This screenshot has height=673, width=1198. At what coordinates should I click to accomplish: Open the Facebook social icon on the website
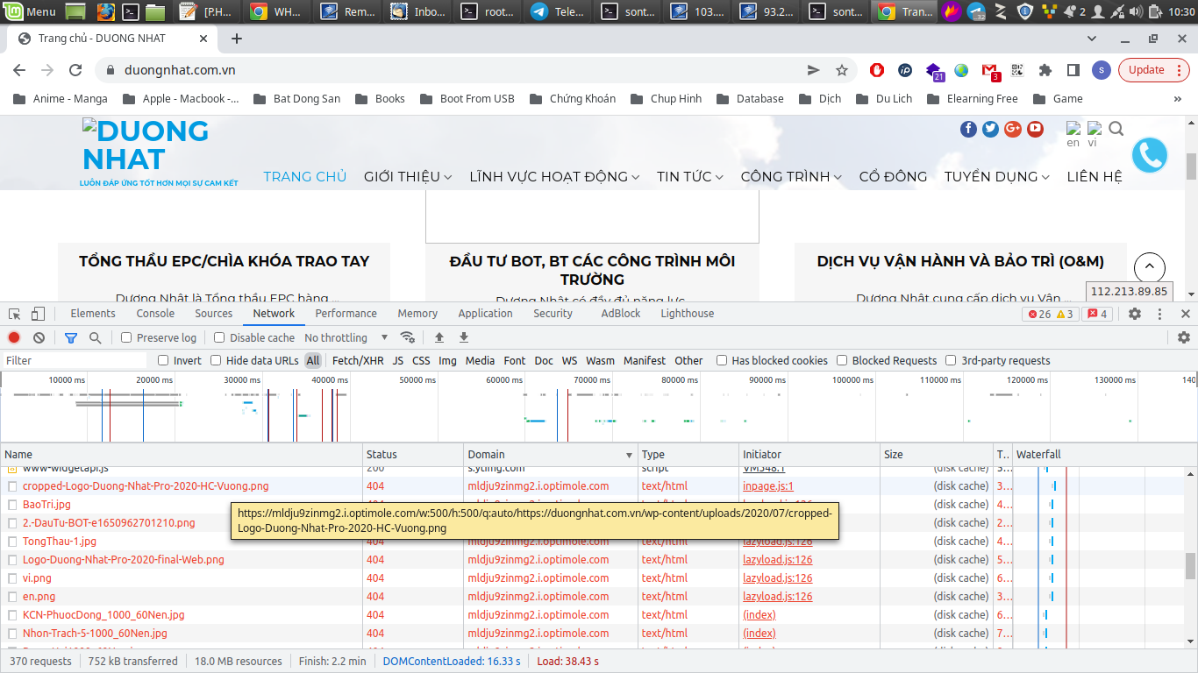tap(968, 129)
